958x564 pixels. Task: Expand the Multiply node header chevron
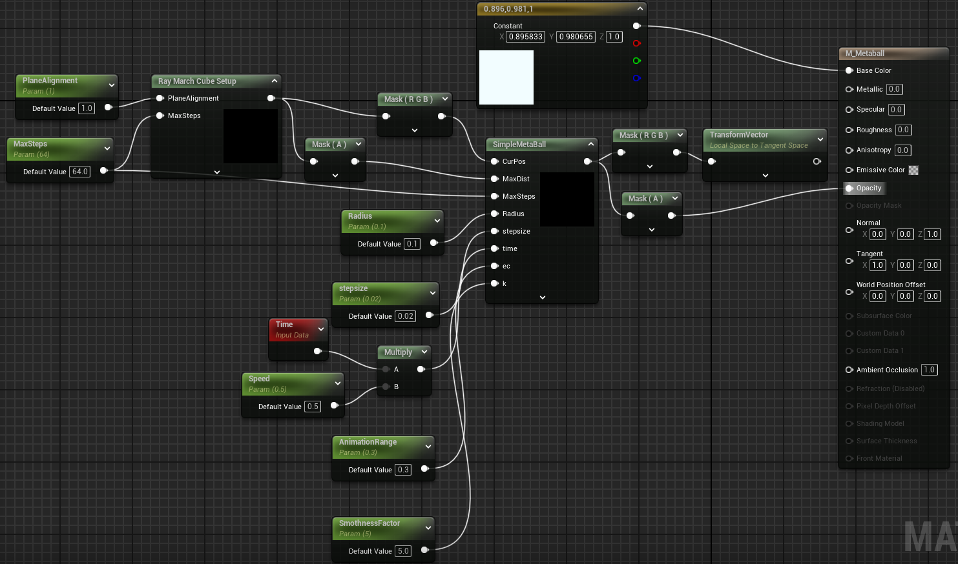point(424,352)
